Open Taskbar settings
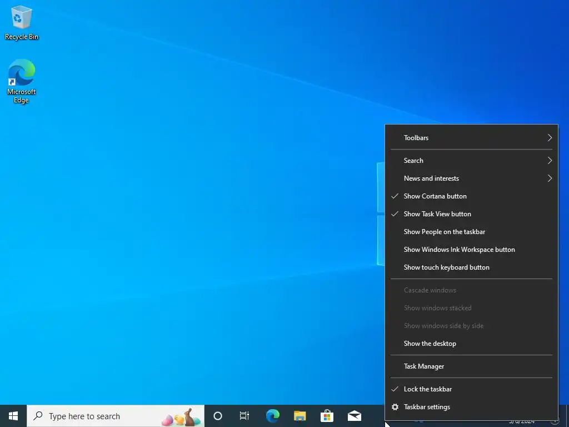This screenshot has width=569, height=427. pyautogui.click(x=471, y=407)
